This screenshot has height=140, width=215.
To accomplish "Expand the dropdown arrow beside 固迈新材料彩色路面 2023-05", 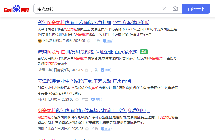I will 89,41.
